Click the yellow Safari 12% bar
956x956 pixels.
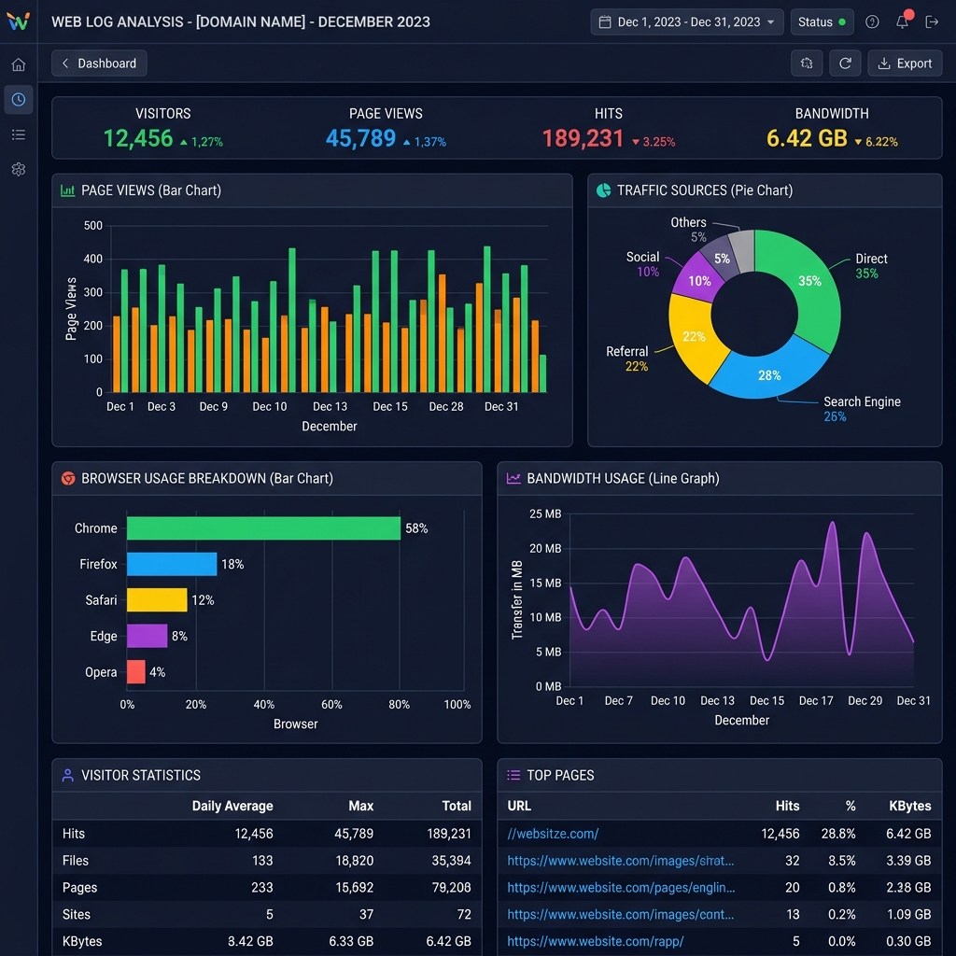(157, 600)
